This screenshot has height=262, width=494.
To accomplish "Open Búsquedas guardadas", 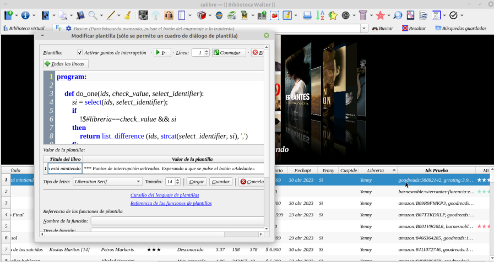I will pos(461,28).
